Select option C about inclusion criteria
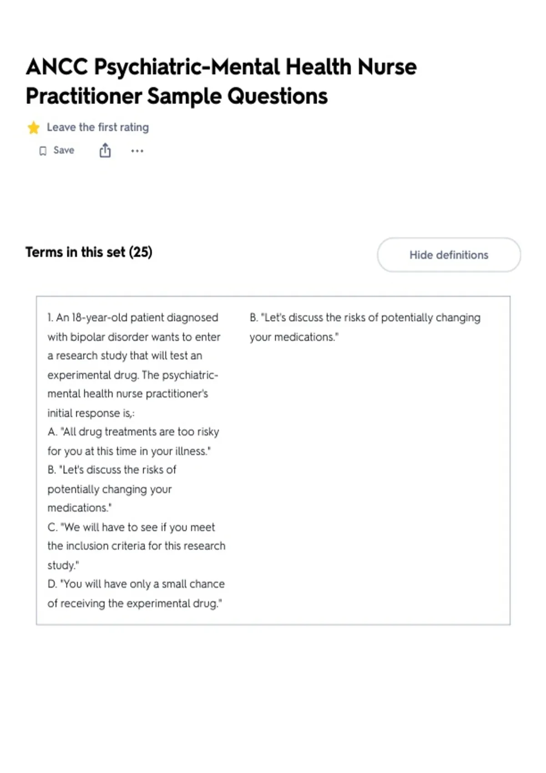Viewport: 546px width, 773px height. coord(136,546)
